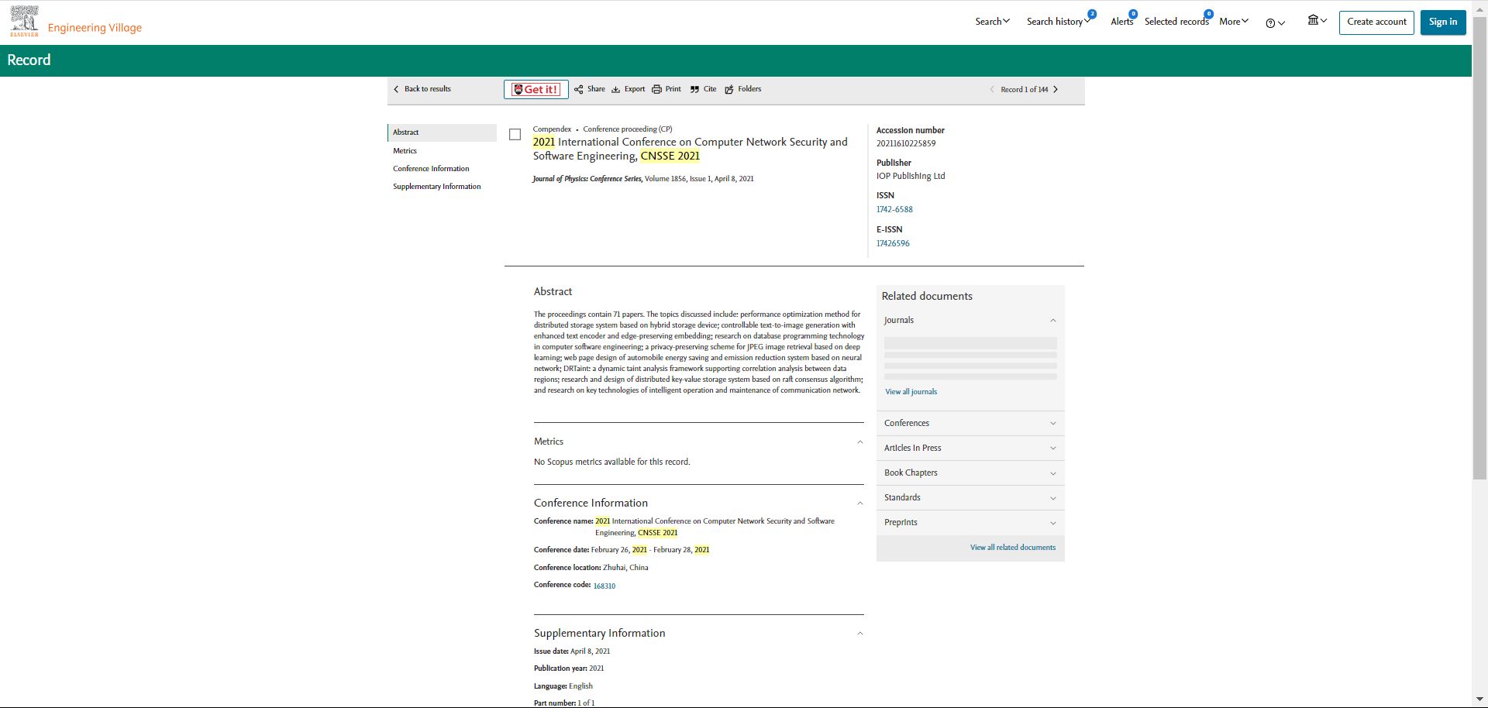The image size is (1488, 708).
Task: Open the ISSN 1742-6588 link
Action: [894, 209]
